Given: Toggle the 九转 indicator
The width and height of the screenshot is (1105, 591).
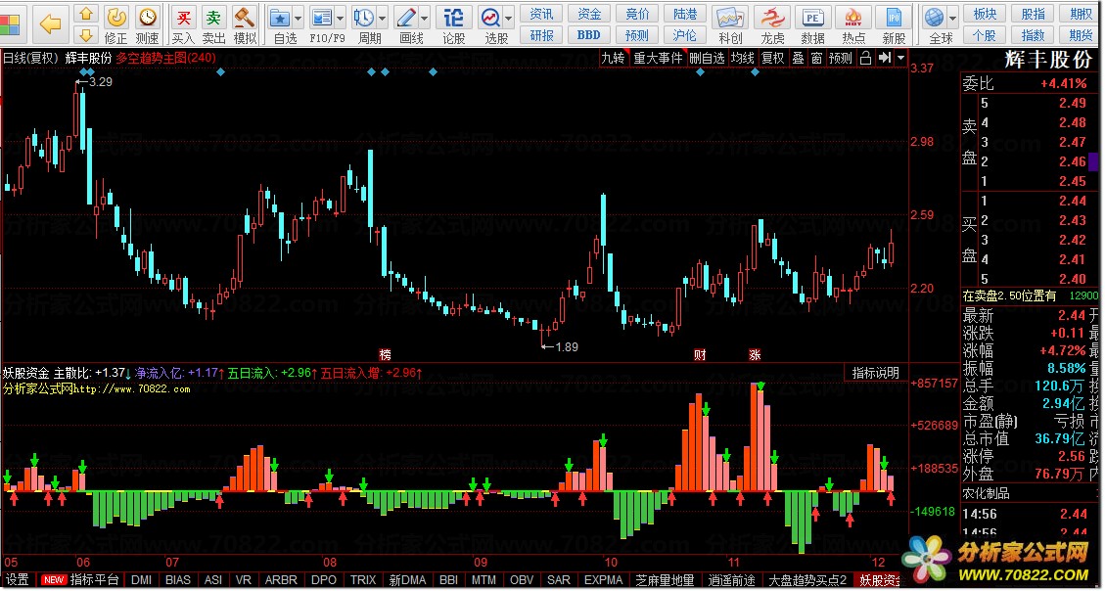Looking at the screenshot, I should (613, 59).
